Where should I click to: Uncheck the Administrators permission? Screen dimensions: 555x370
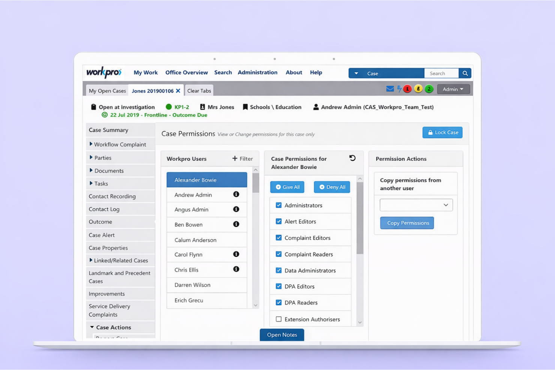pyautogui.click(x=279, y=205)
